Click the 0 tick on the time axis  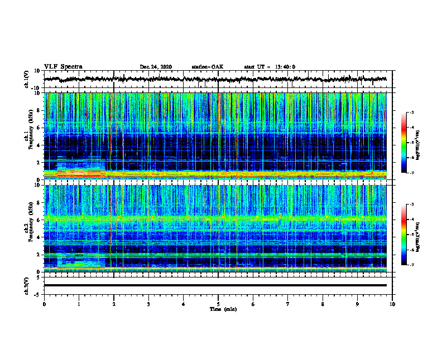coord(44,304)
